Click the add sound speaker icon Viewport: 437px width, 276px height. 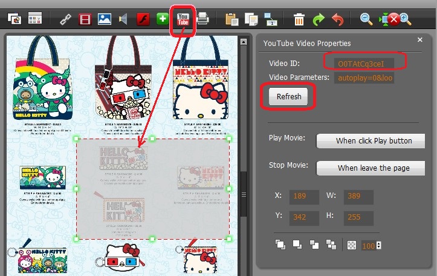coord(123,19)
